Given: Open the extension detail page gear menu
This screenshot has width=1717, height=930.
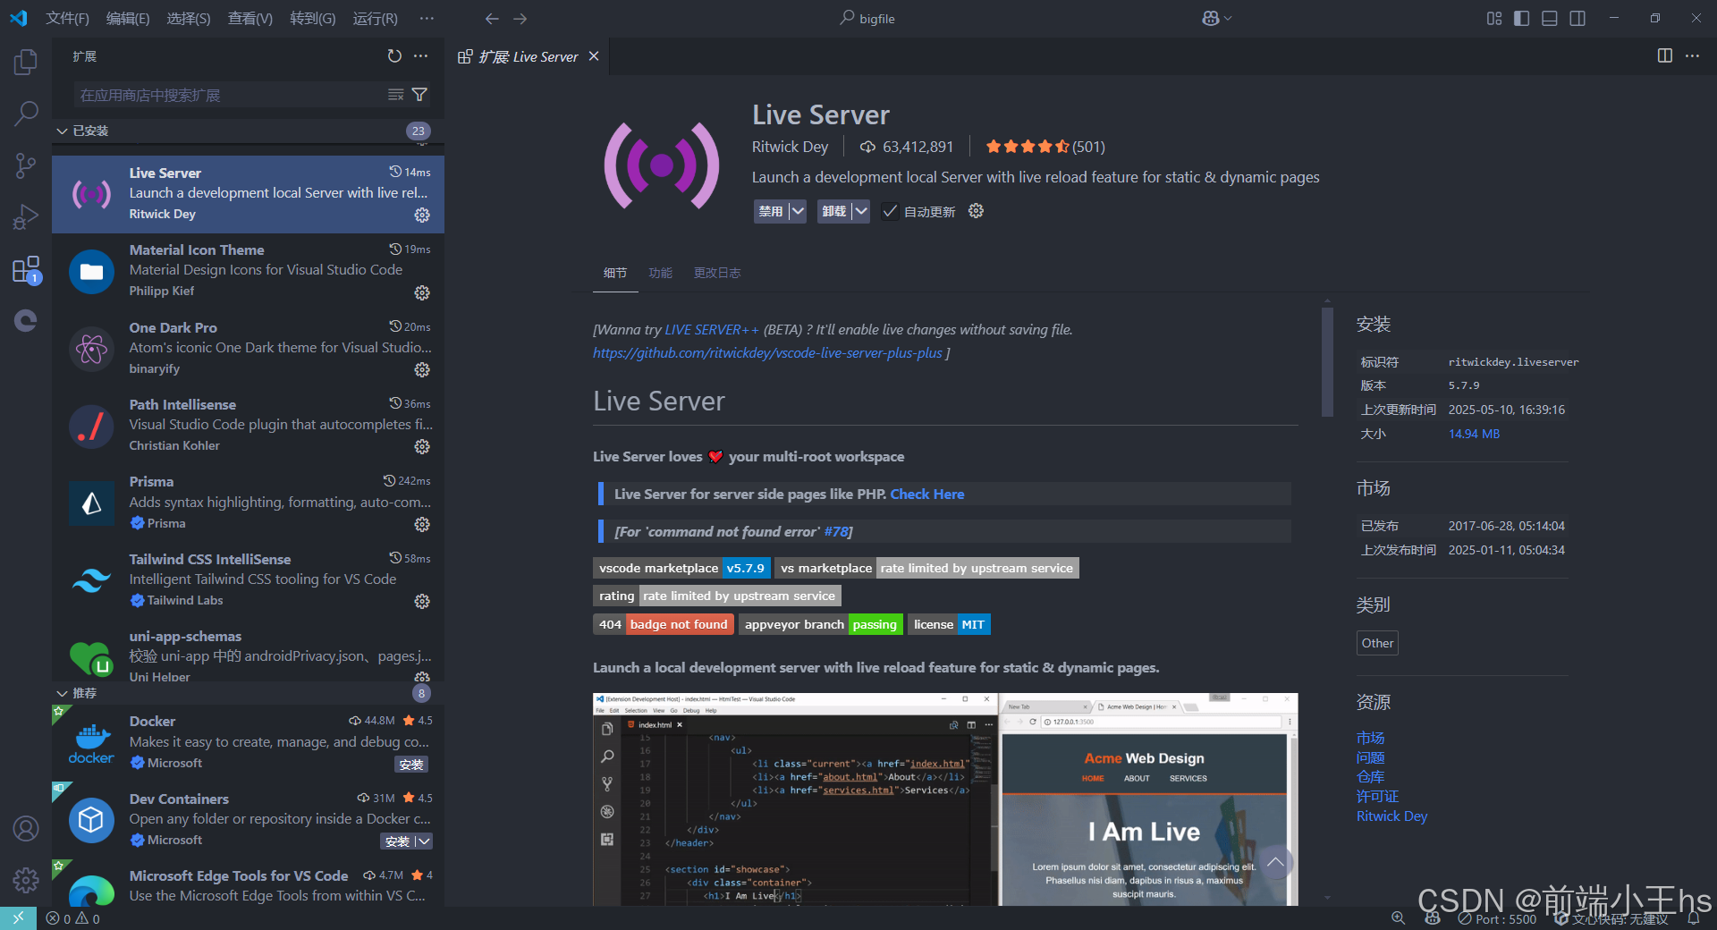Looking at the screenshot, I should pos(976,211).
